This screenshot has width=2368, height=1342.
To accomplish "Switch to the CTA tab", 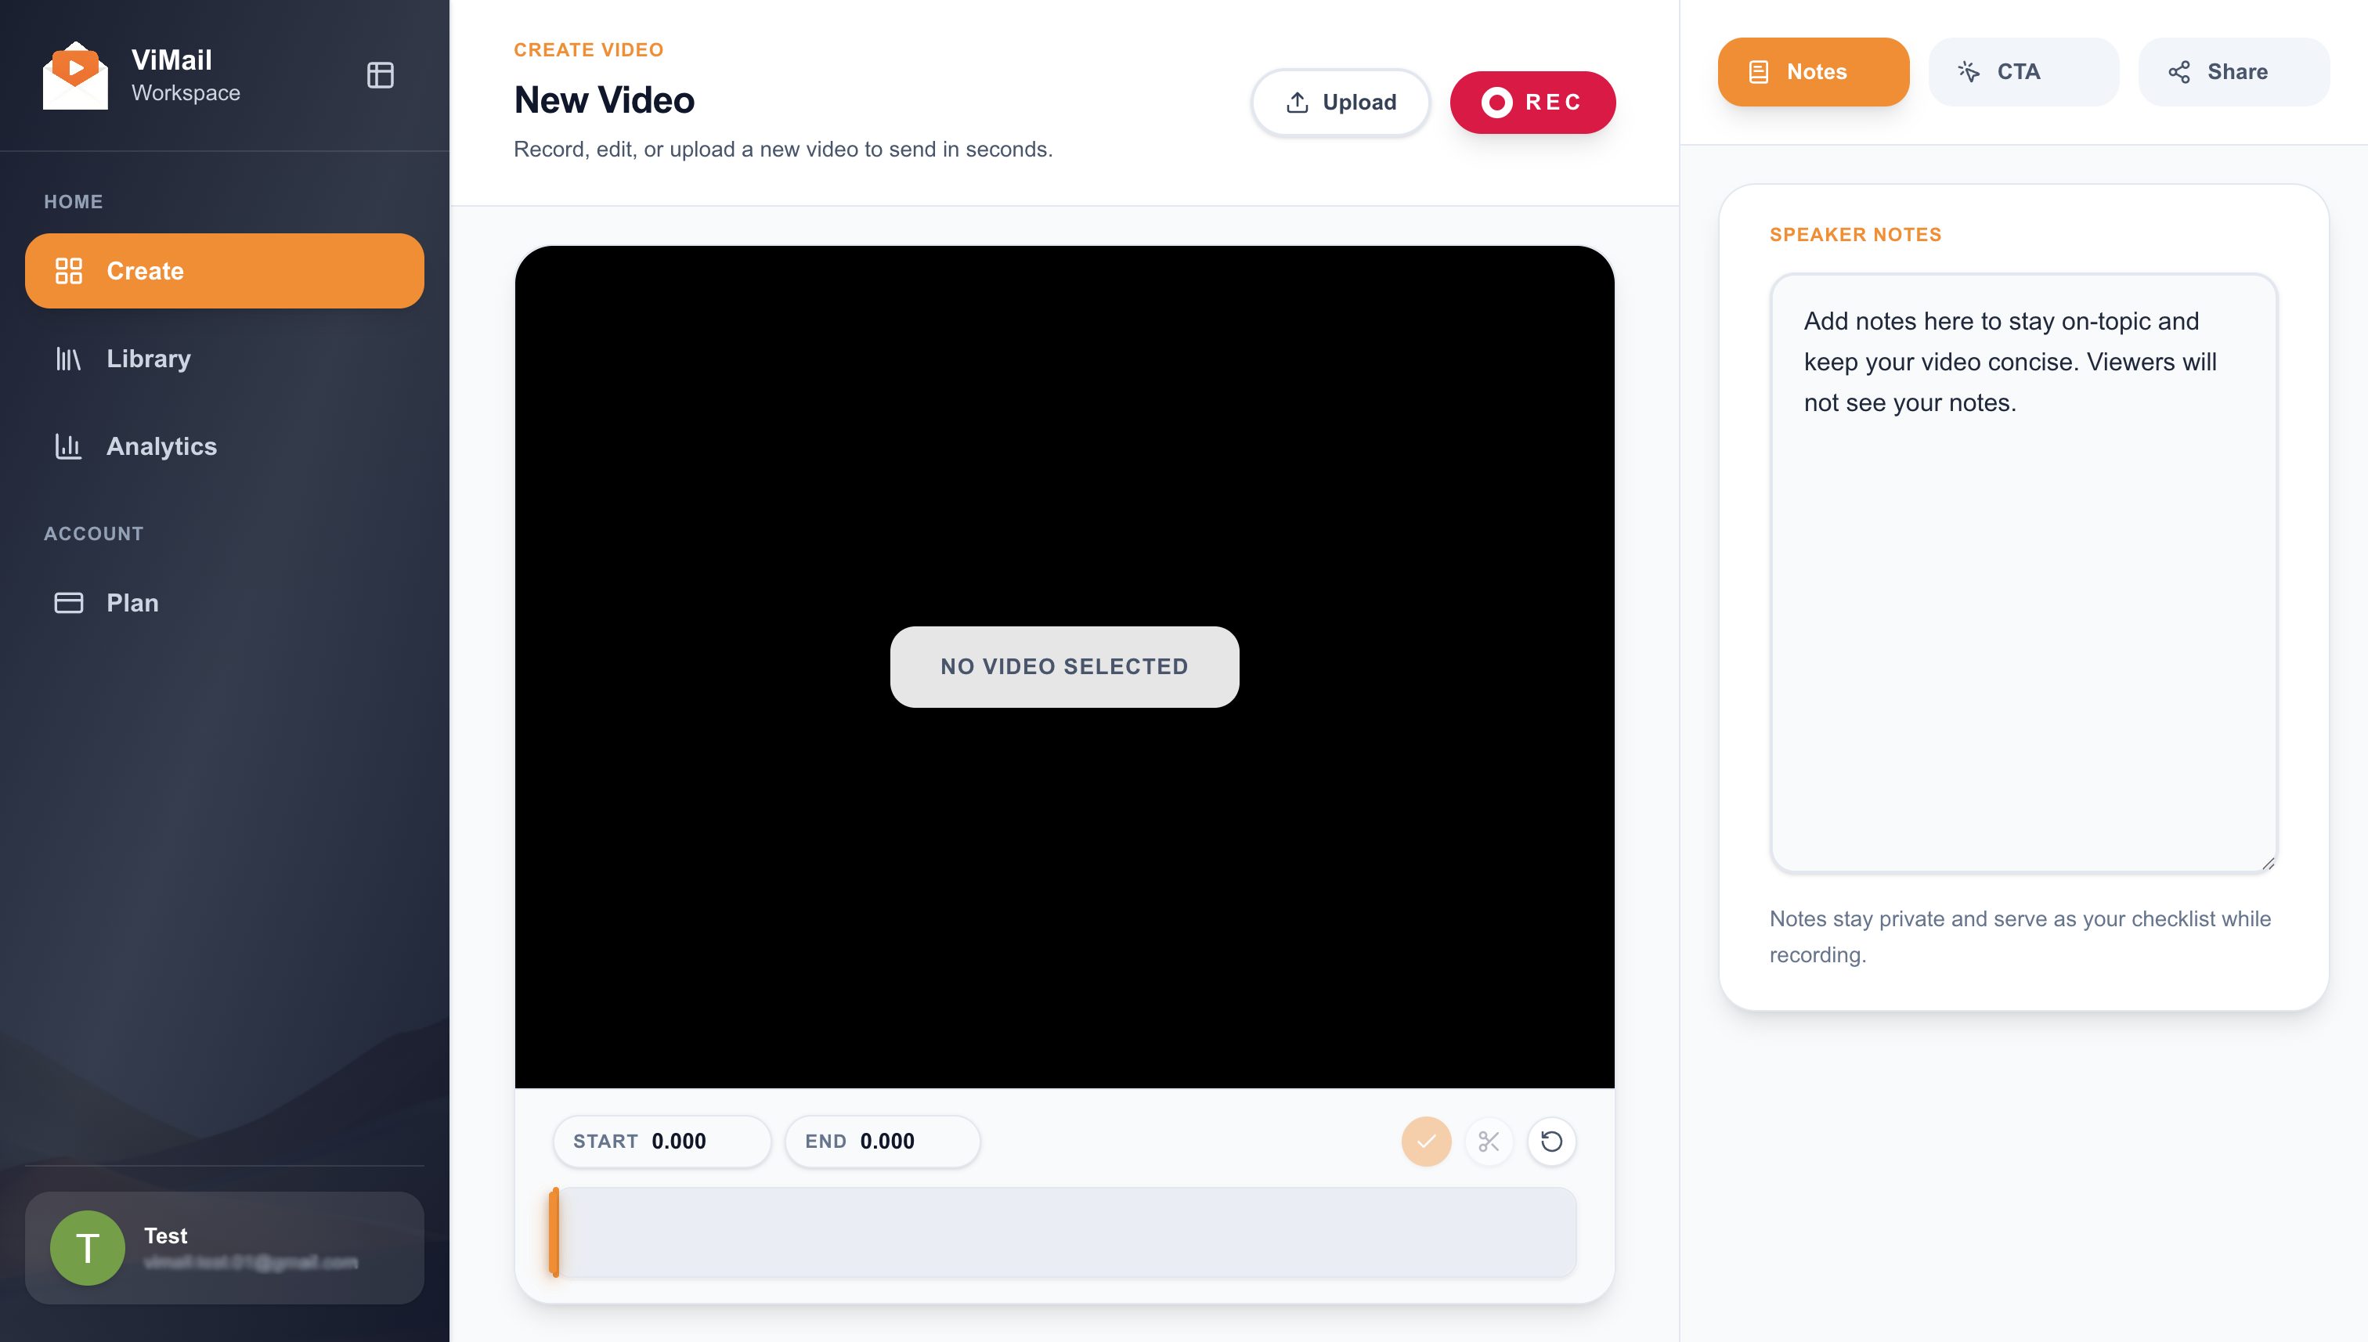I will click(2023, 71).
